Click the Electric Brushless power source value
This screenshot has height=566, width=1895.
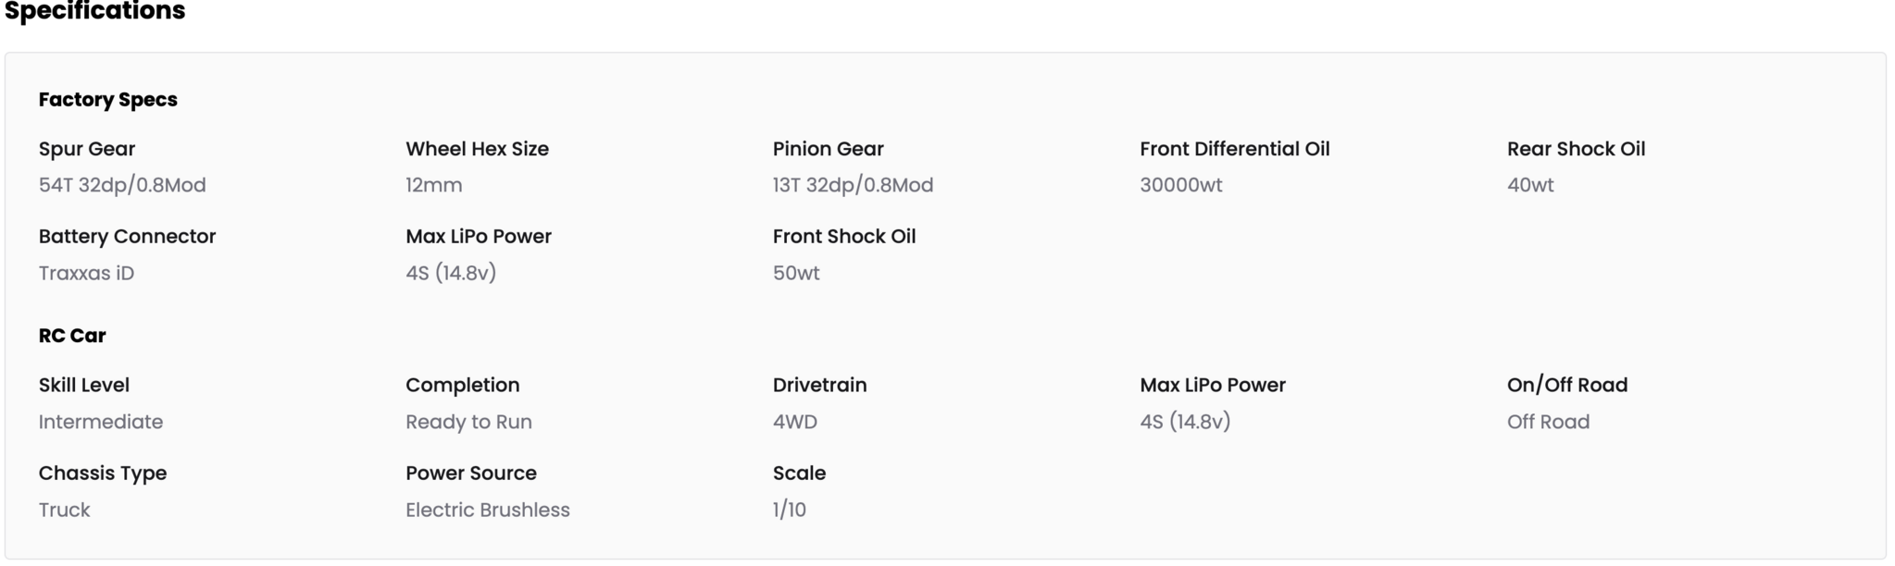tap(487, 510)
